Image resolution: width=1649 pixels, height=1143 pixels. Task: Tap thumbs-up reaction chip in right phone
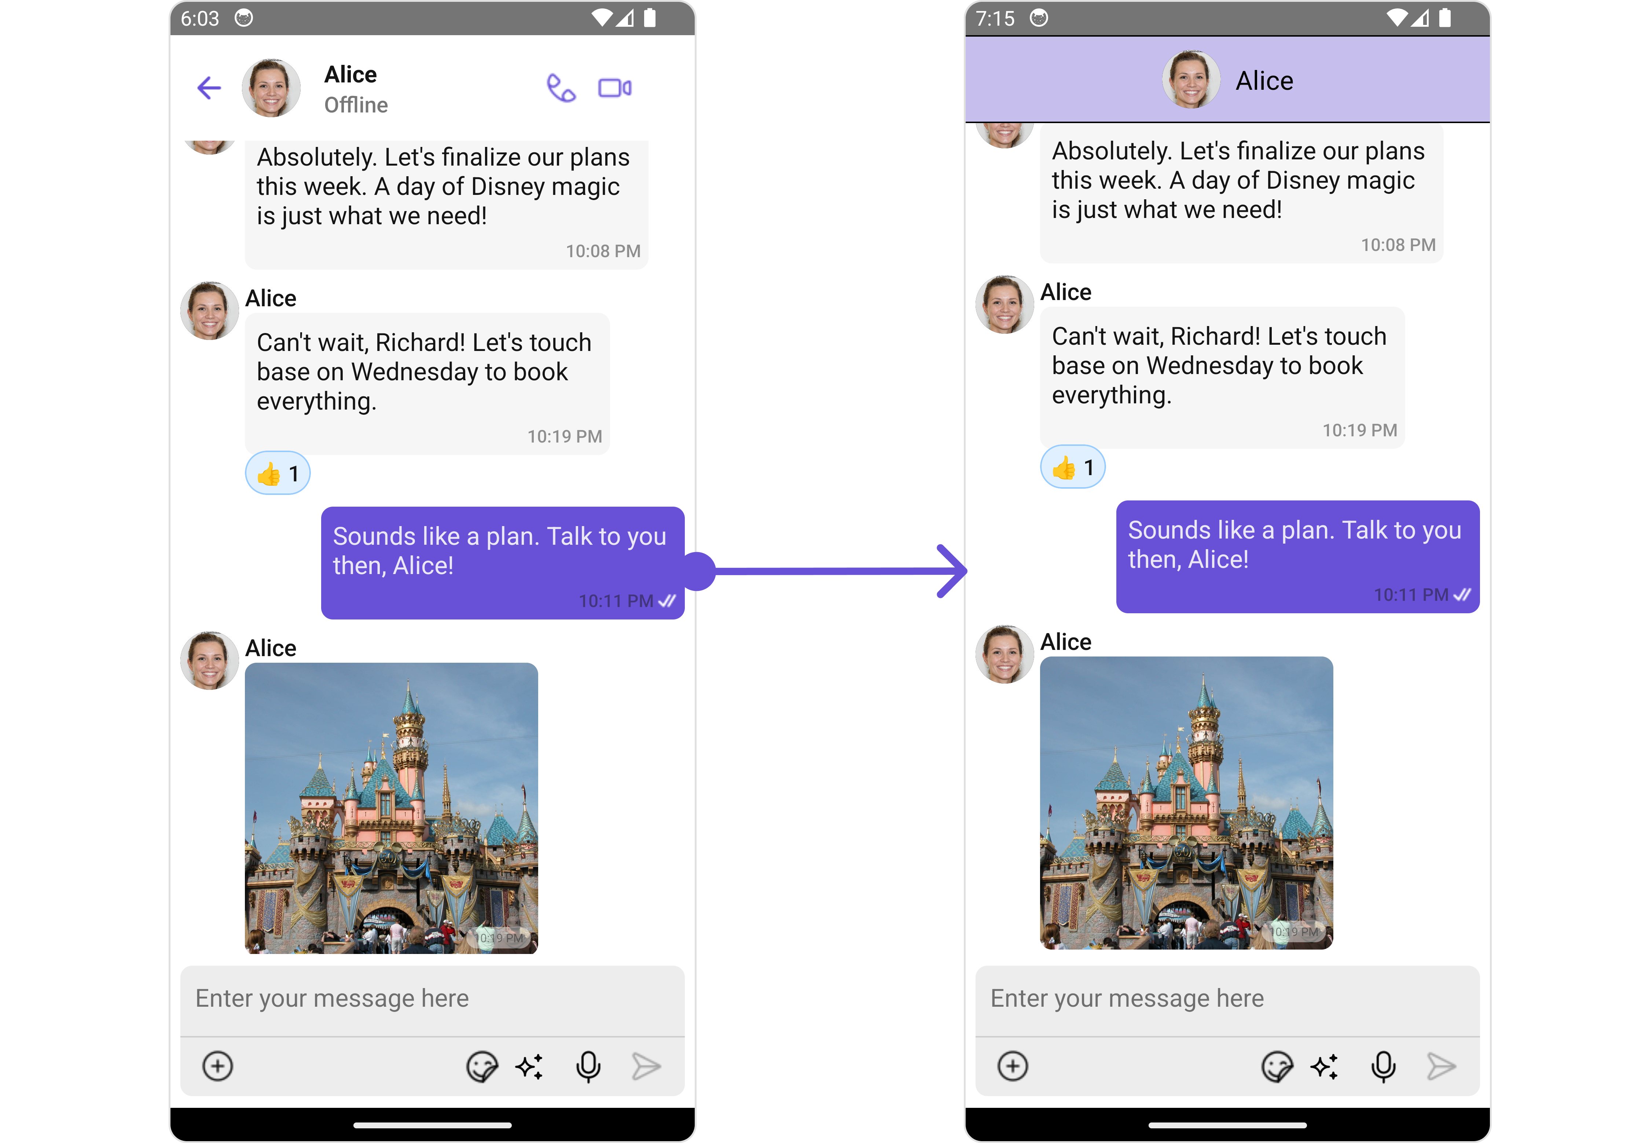(1073, 467)
